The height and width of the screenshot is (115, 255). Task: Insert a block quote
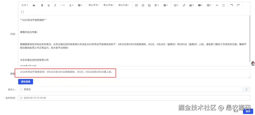click(x=34, y=5)
